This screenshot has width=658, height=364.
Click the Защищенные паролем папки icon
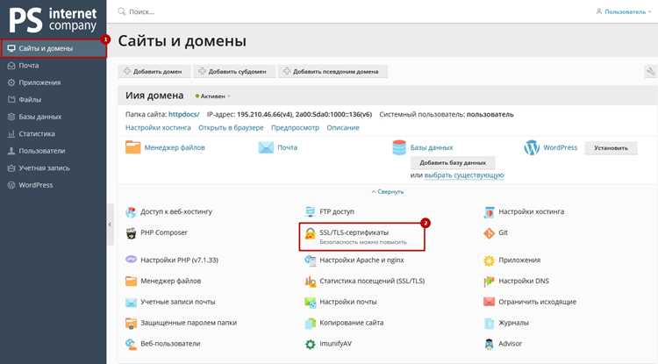[131, 323]
